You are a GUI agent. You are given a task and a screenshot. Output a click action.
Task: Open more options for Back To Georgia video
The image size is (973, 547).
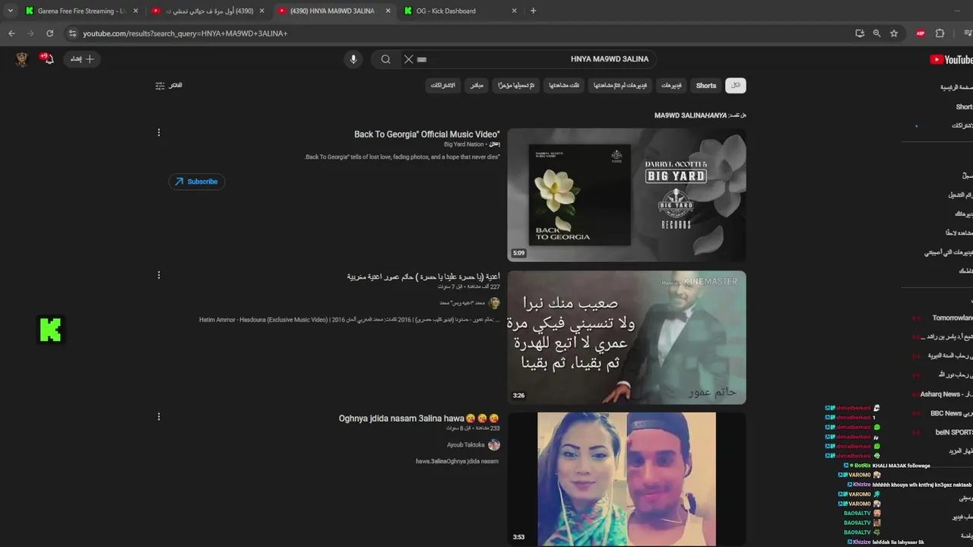click(x=159, y=132)
